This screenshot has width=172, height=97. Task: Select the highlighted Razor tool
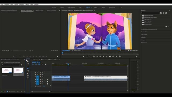tap(28, 68)
